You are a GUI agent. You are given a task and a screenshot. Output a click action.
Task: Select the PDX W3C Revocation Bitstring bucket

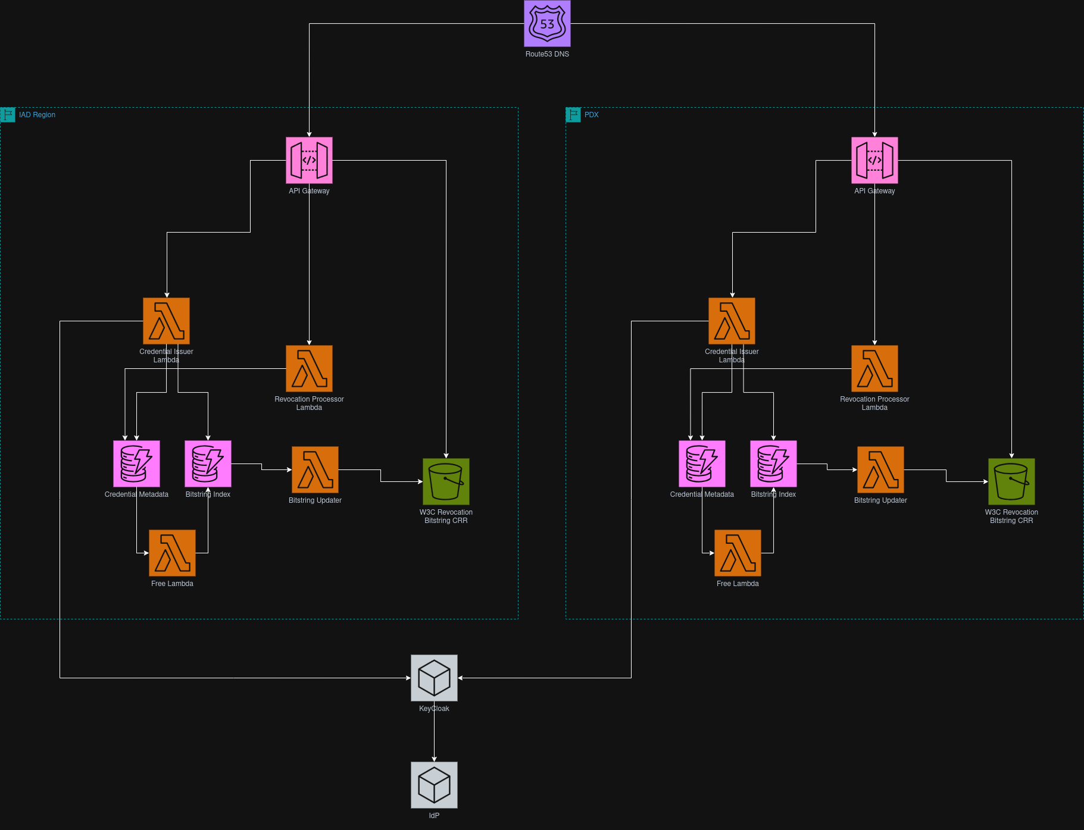(x=1011, y=482)
